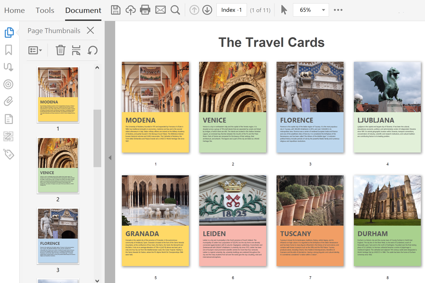
Task: Open the more tools ellipsis menu
Action: [338, 10]
